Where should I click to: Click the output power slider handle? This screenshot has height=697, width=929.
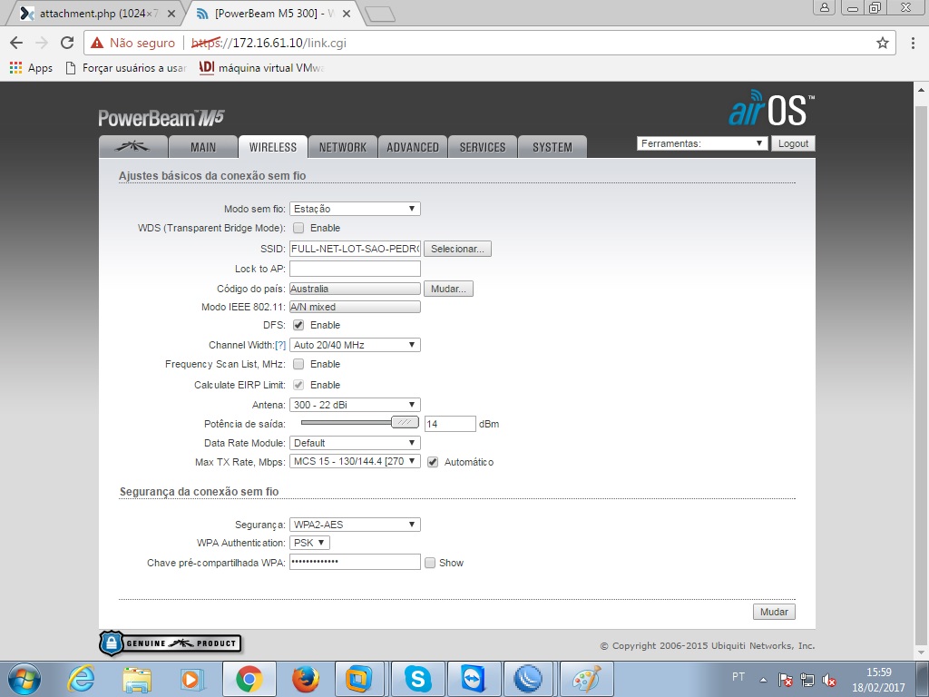(405, 423)
